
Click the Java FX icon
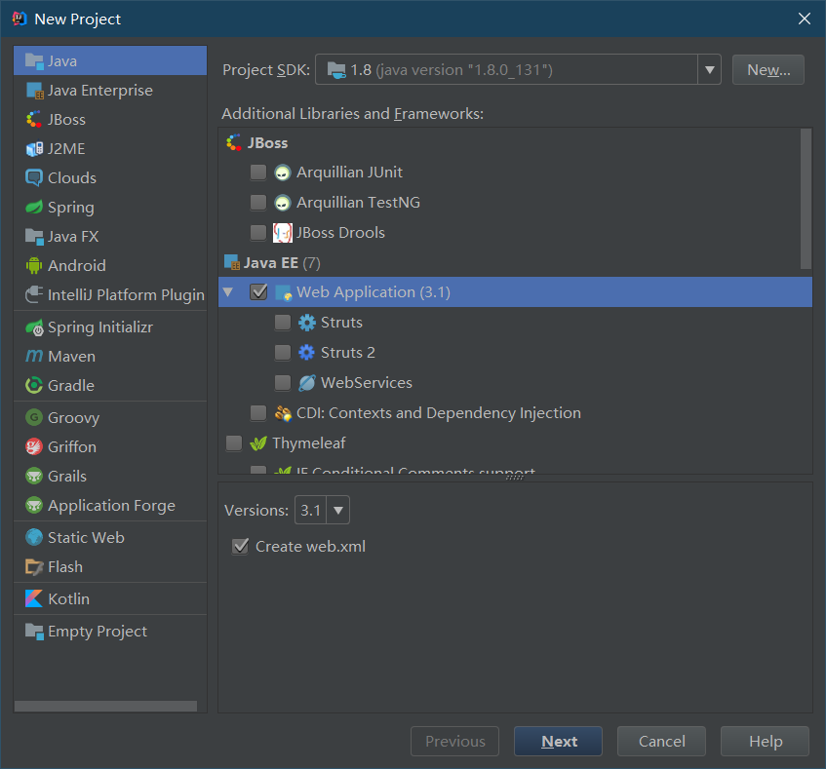pyautogui.click(x=34, y=236)
